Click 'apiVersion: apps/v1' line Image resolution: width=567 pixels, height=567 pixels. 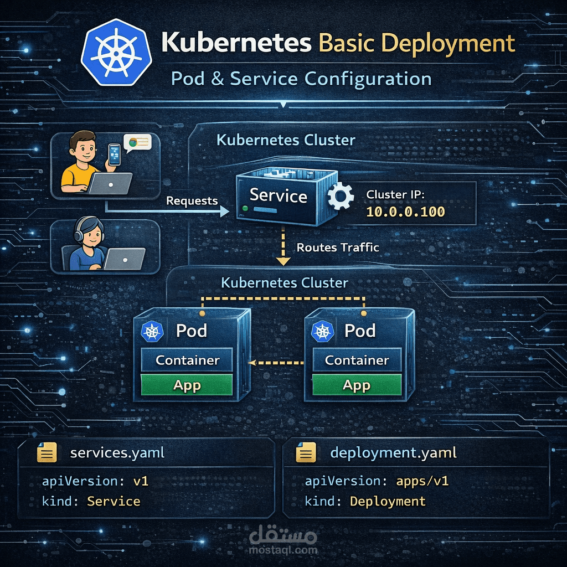(377, 481)
